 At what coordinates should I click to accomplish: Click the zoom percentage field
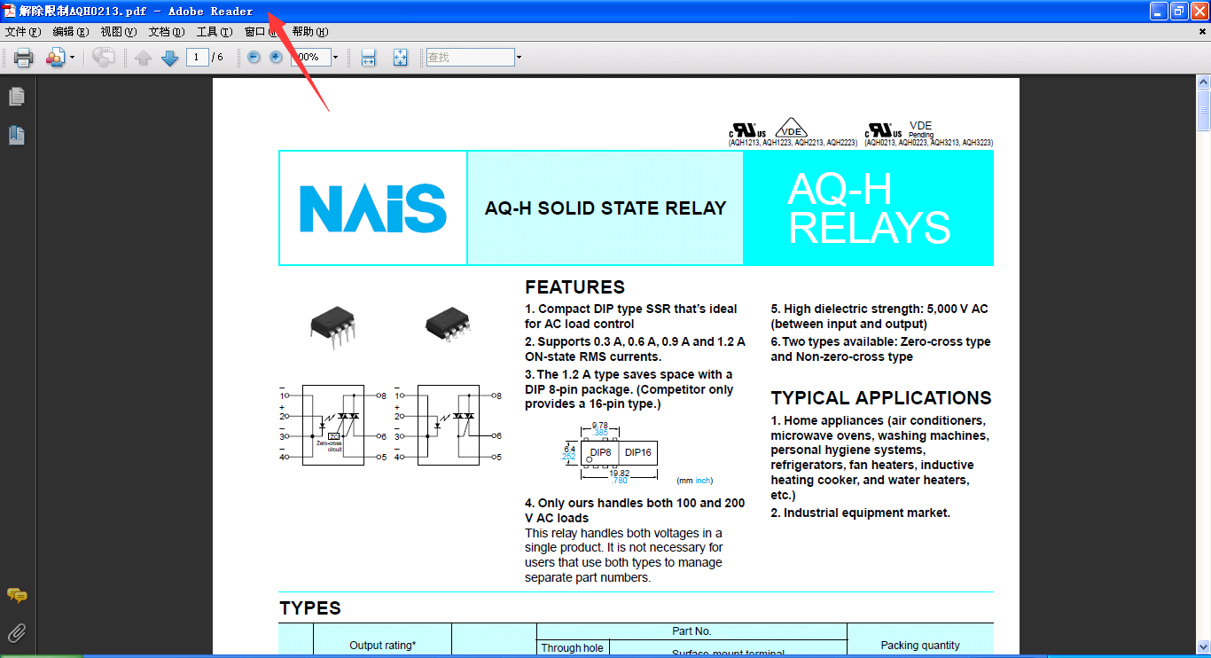[310, 58]
